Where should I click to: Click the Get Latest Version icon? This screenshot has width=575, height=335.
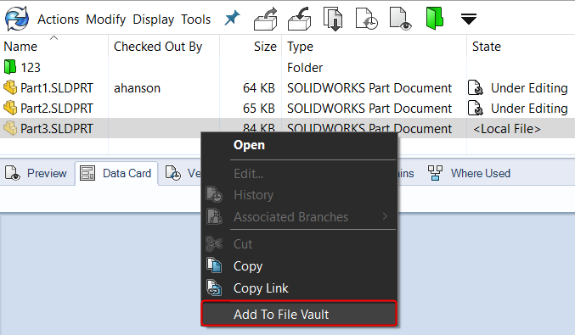[333, 19]
